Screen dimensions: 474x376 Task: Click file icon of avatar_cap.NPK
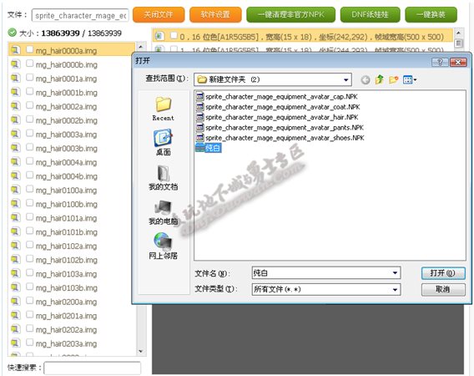tap(199, 97)
